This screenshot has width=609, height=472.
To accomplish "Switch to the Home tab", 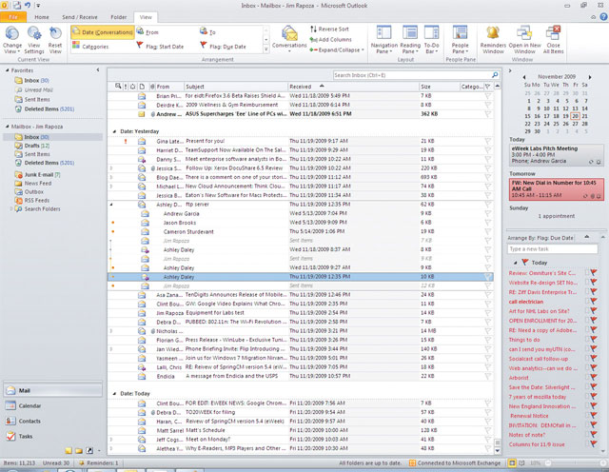I will [42, 17].
